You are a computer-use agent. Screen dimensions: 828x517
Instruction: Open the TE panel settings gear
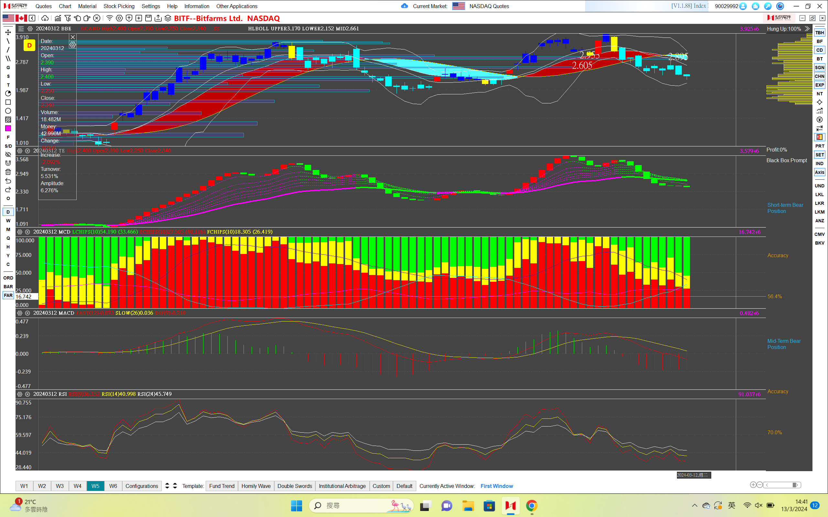click(20, 151)
